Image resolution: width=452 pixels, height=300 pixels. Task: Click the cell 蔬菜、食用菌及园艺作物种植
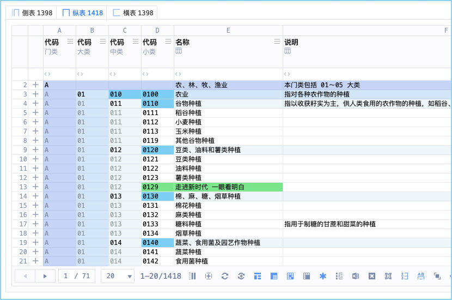tap(228, 243)
